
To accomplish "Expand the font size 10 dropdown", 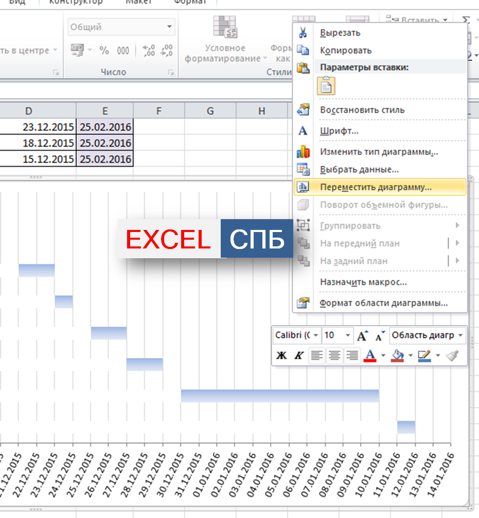I will [x=348, y=335].
